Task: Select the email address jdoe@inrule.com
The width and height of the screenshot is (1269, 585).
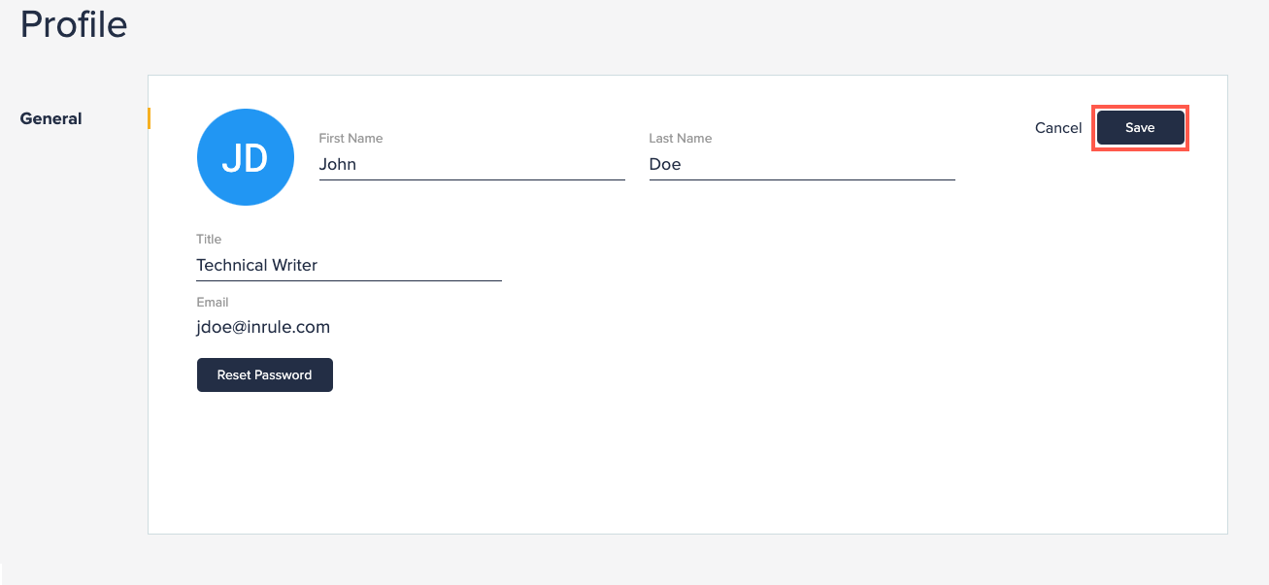Action: [x=263, y=327]
